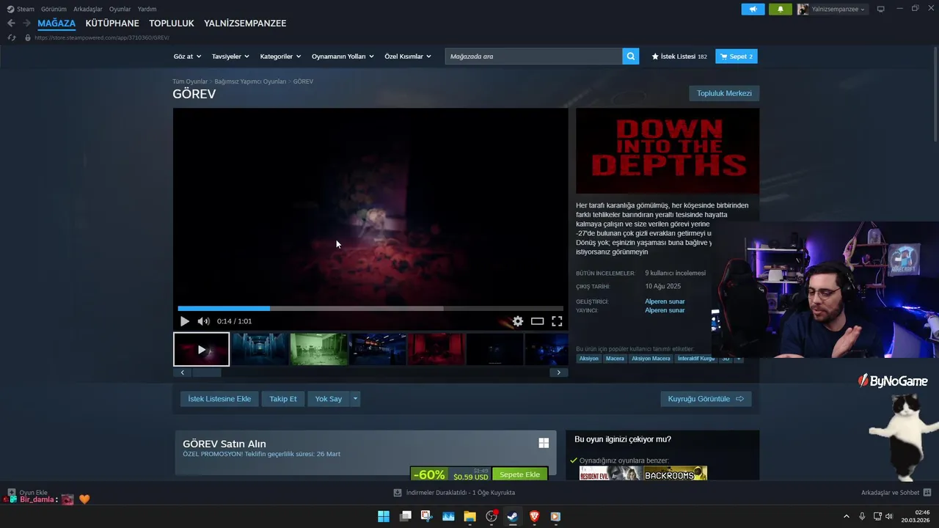This screenshot has width=939, height=528.
Task: Open the Sepet cart button
Action: pyautogui.click(x=737, y=56)
